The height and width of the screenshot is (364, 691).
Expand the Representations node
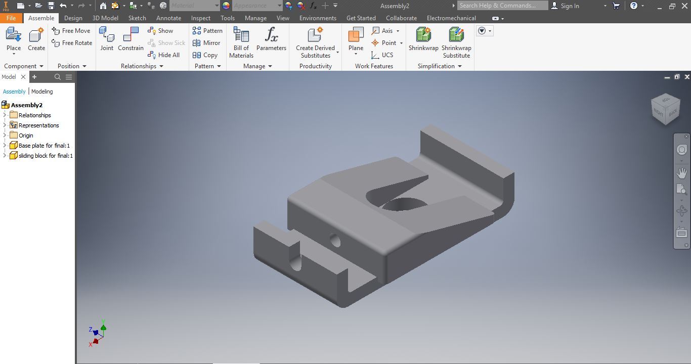click(x=5, y=125)
